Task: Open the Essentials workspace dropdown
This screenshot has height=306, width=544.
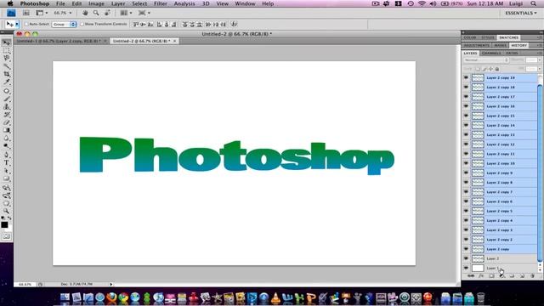Action: pyautogui.click(x=521, y=13)
